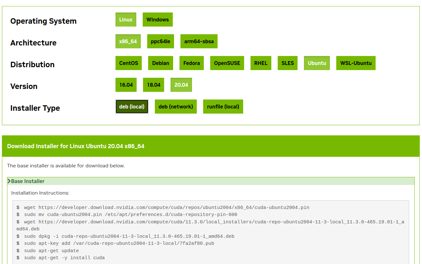This screenshot has height=264, width=422.
Task: Choose the runfile (local) installer type
Action: [x=223, y=107]
